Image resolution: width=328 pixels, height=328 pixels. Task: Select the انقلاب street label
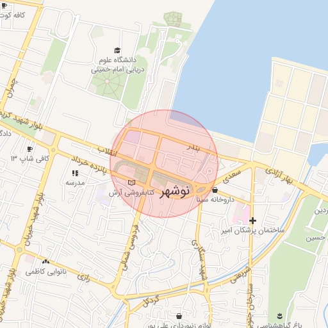[108, 151]
